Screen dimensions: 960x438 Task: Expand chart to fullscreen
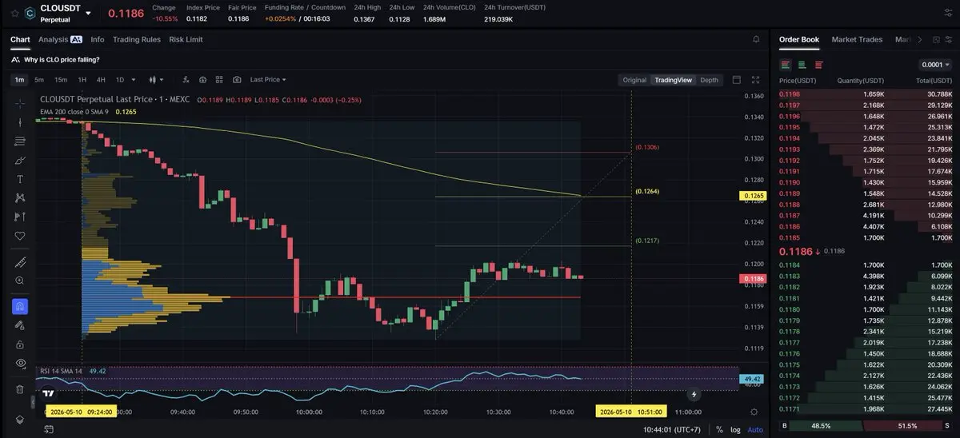click(x=755, y=80)
